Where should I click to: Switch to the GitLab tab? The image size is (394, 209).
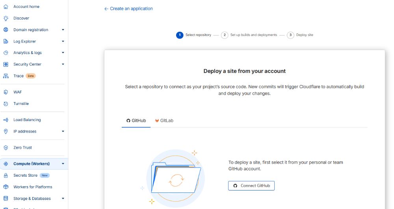pos(164,121)
